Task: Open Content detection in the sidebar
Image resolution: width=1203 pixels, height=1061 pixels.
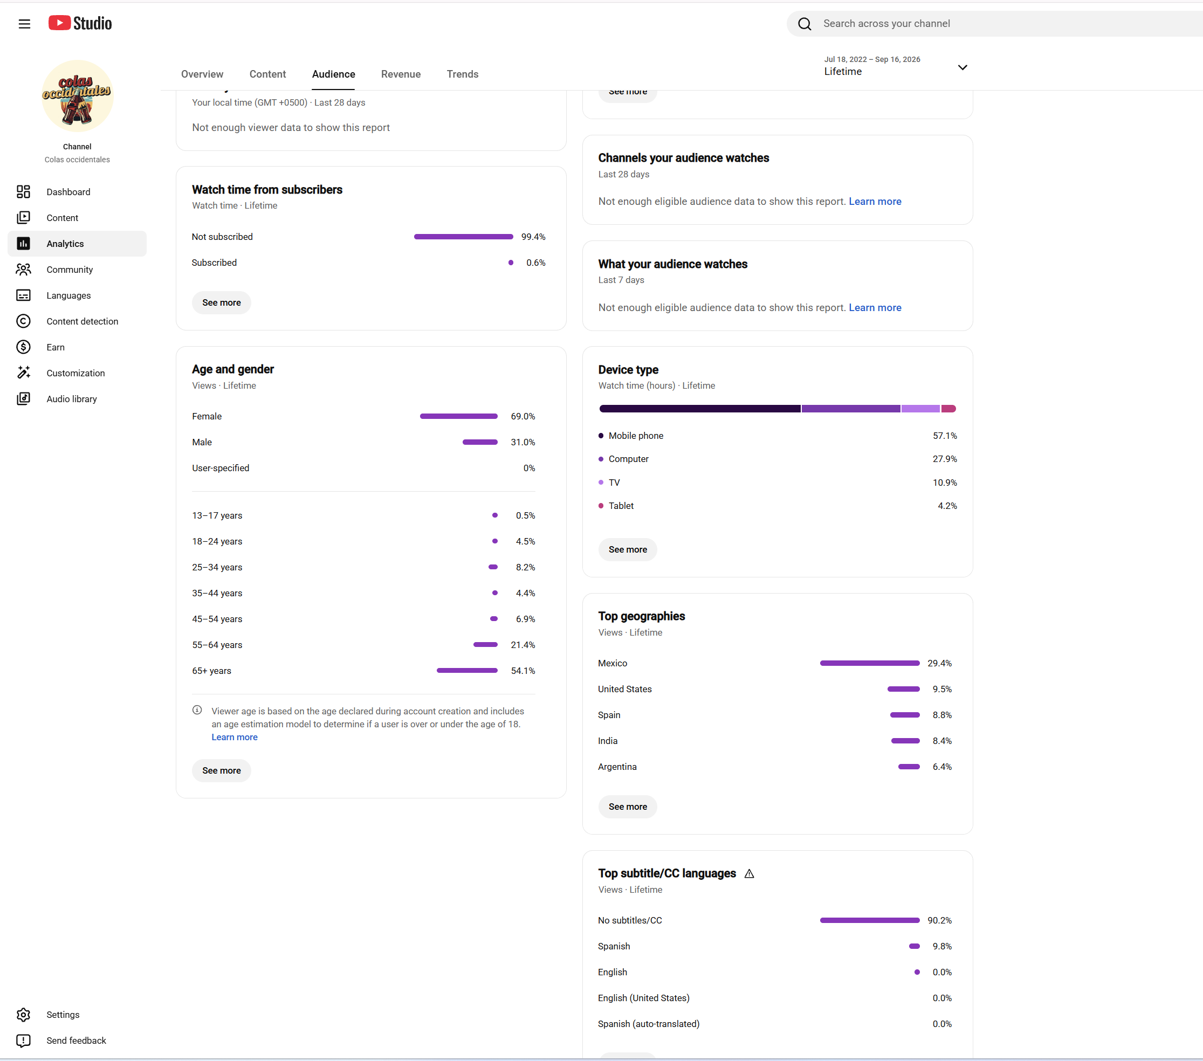Action: coord(77,321)
